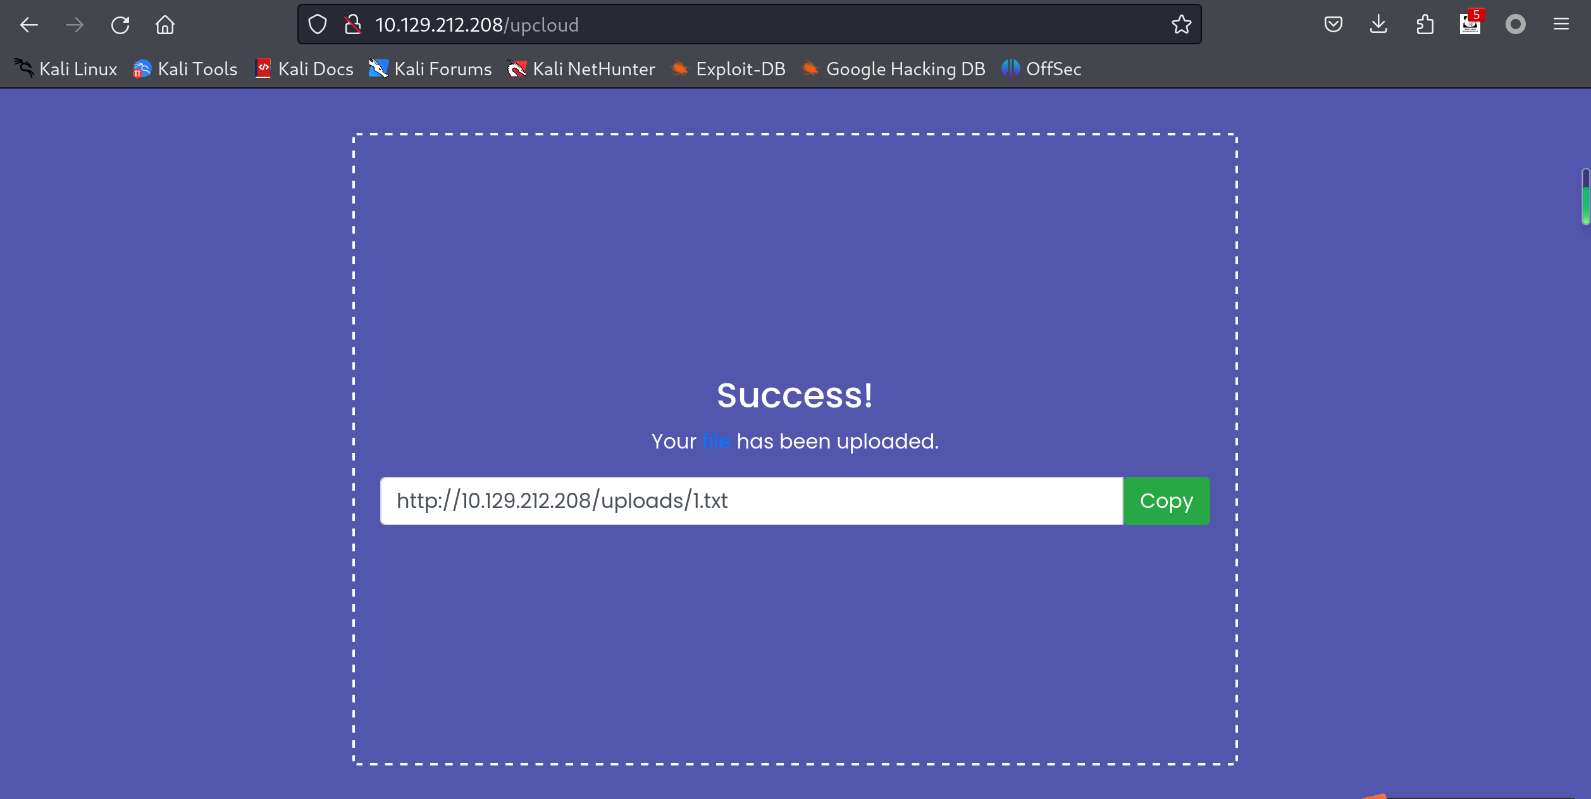Image resolution: width=1591 pixels, height=799 pixels.
Task: Click the browser back arrow
Action: (29, 25)
